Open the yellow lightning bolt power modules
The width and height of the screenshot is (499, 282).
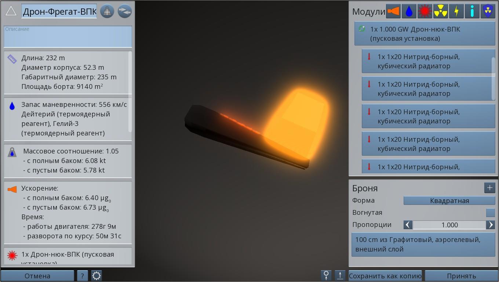point(456,11)
